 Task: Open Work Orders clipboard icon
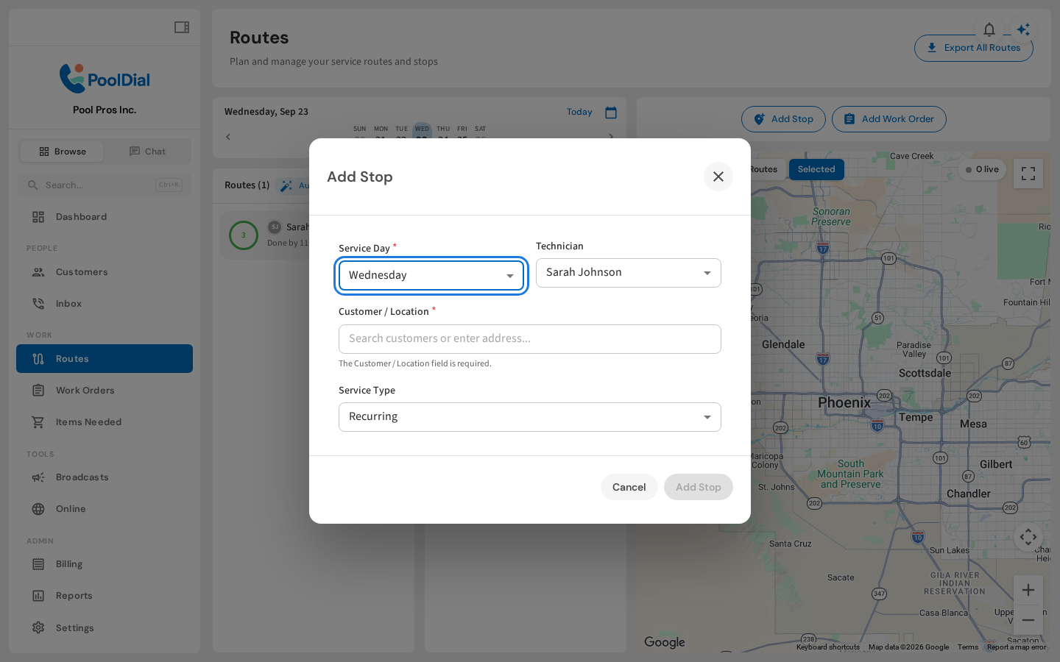point(38,391)
